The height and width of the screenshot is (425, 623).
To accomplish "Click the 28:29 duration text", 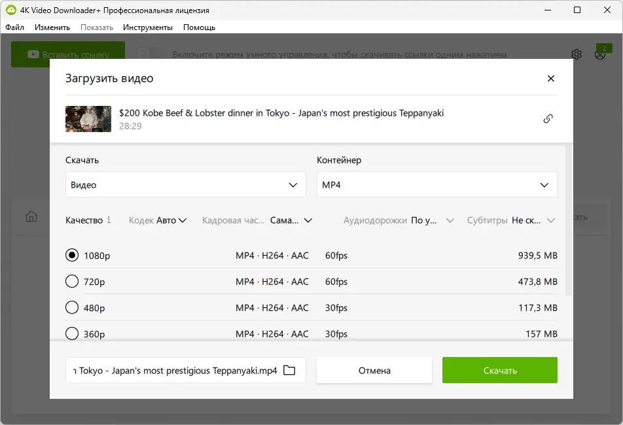I will tap(130, 126).
